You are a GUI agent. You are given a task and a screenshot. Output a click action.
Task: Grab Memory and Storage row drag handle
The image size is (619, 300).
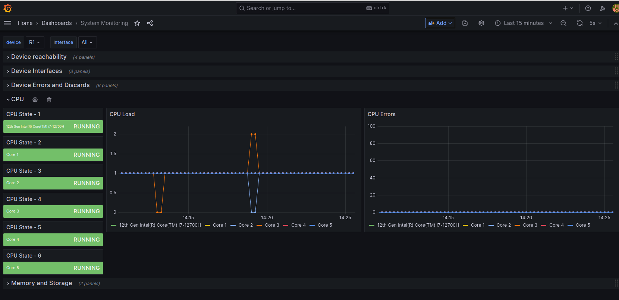[x=616, y=283]
